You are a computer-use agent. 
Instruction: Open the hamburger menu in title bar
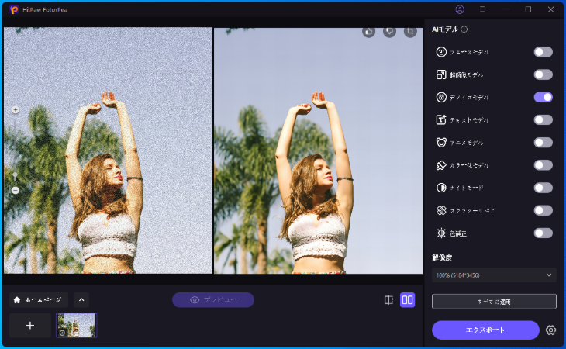(482, 9)
